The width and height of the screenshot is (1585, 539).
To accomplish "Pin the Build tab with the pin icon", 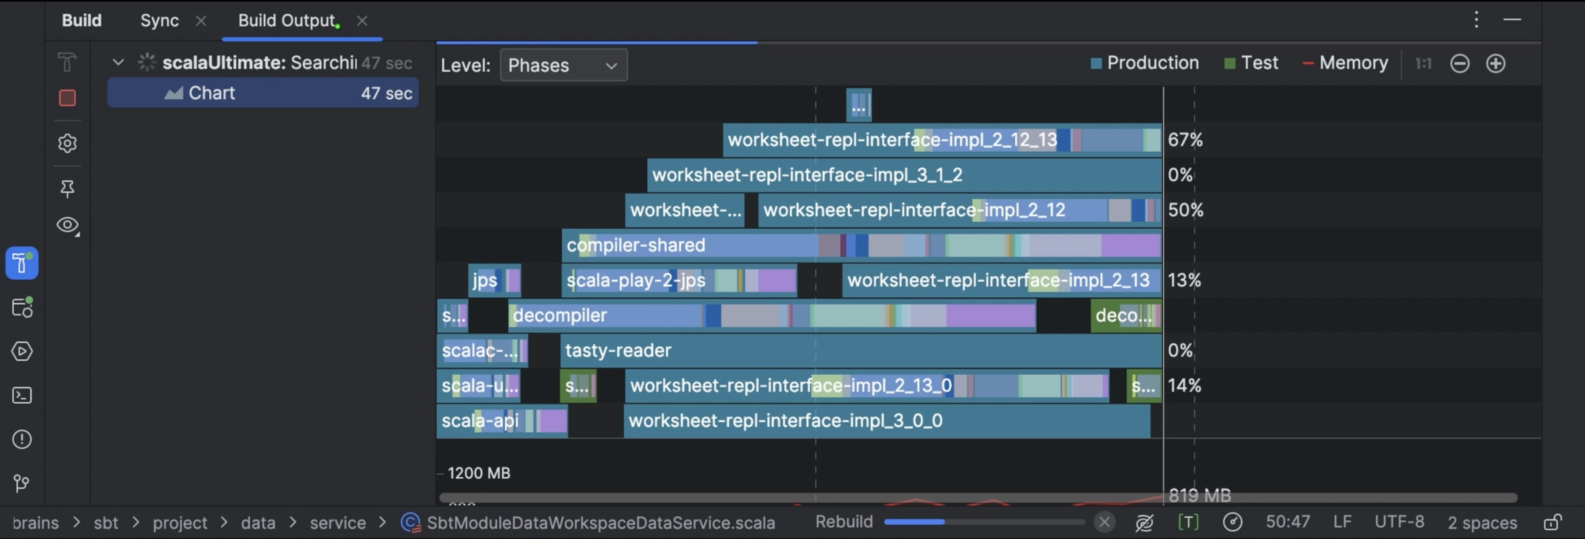I will tap(67, 188).
